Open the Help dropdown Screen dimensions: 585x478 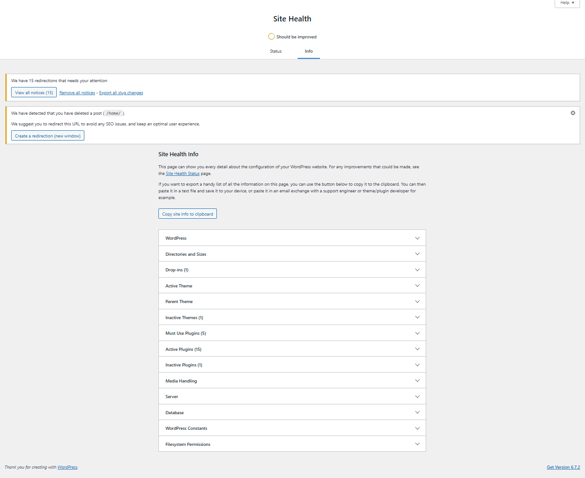pyautogui.click(x=567, y=3)
